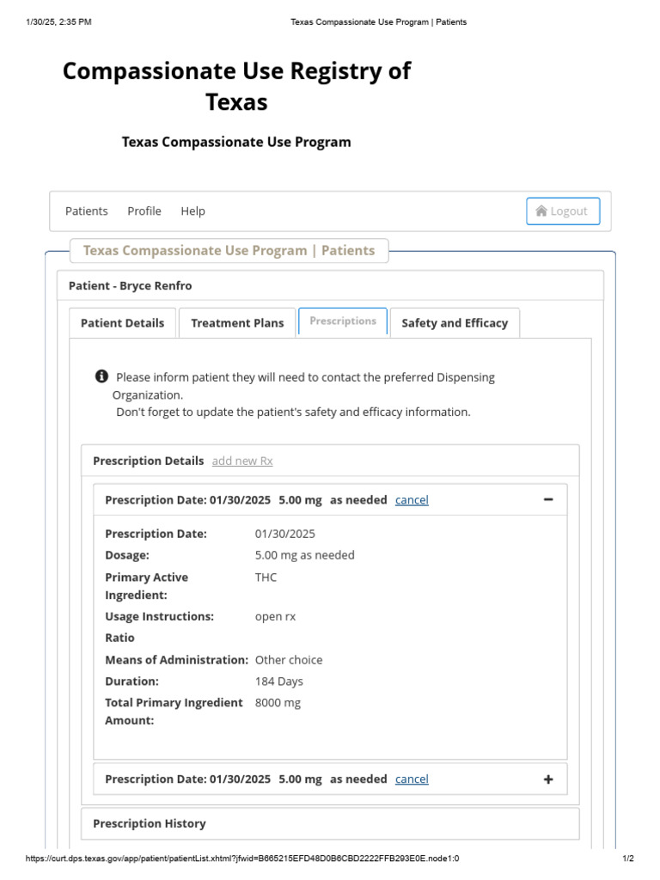Switch to the Patient Details tab
Screen dimensions: 660x880
pyautogui.click(x=122, y=323)
